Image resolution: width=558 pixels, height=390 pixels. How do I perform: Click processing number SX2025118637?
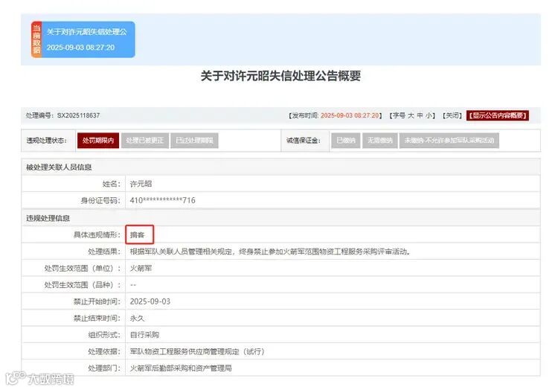click(x=78, y=115)
